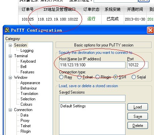
Task: Close the PuTTY Configuration window
Action: click(150, 30)
